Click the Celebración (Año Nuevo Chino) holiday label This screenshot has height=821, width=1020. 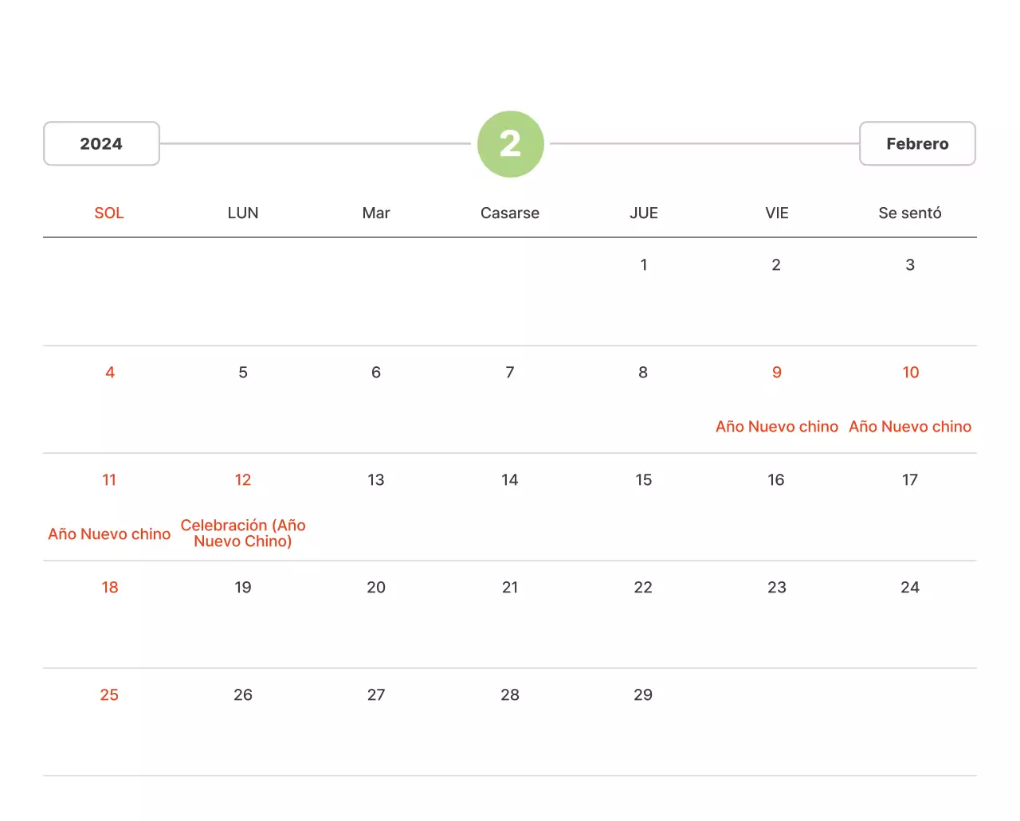tap(243, 534)
